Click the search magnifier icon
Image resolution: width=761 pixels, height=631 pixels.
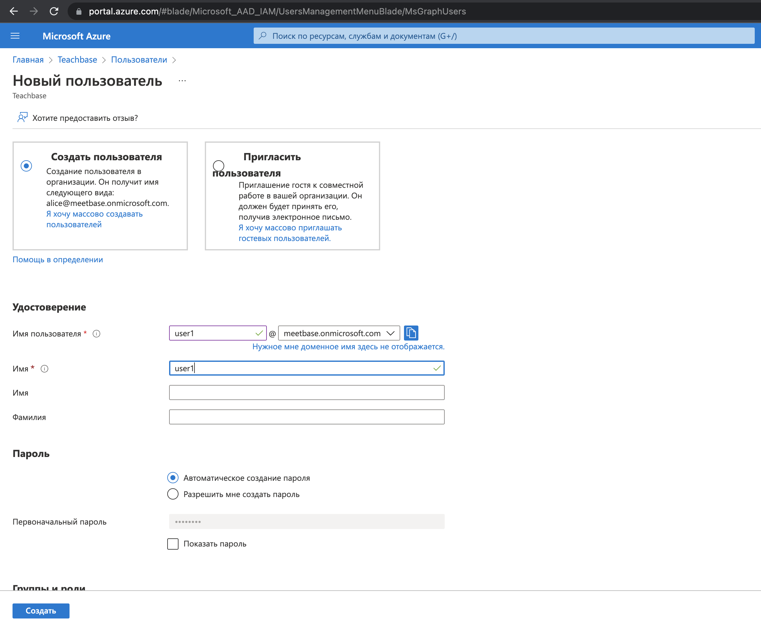coord(263,35)
